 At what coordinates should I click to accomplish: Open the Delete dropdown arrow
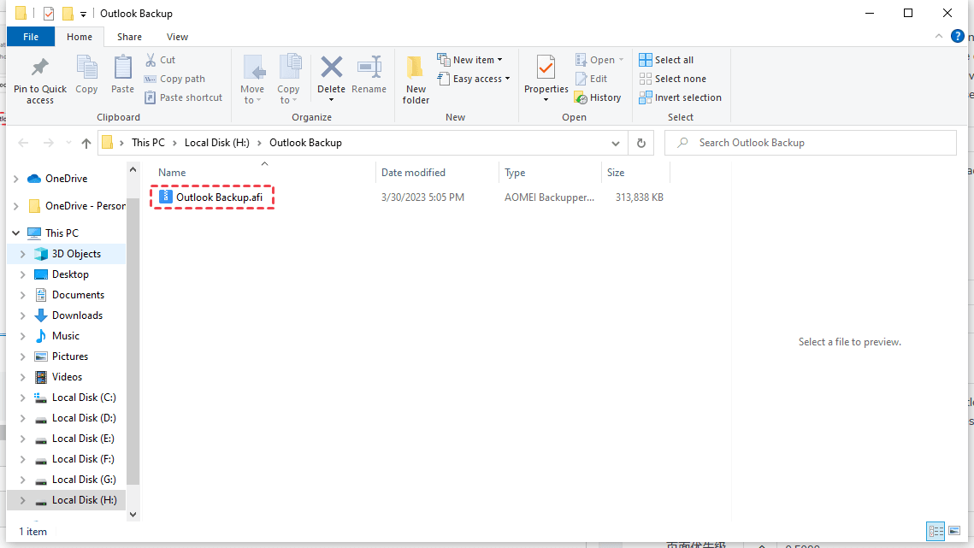point(331,100)
